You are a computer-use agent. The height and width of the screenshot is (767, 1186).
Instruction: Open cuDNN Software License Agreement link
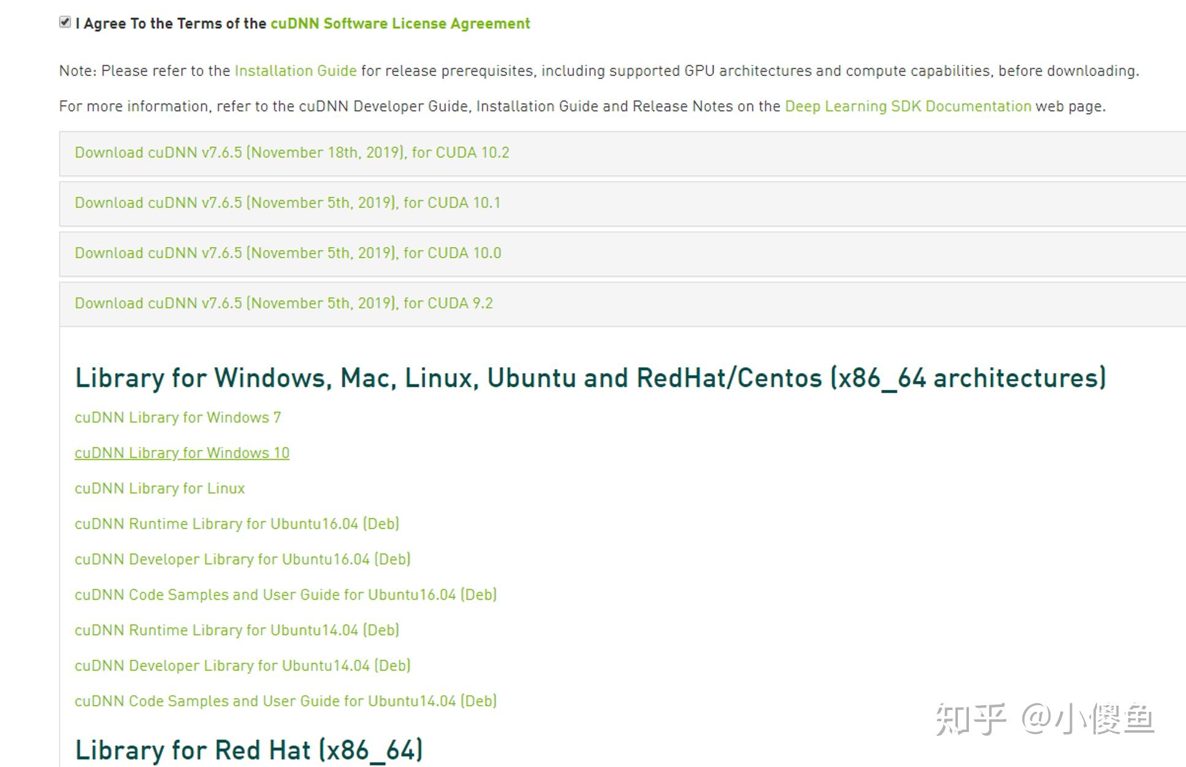point(400,23)
